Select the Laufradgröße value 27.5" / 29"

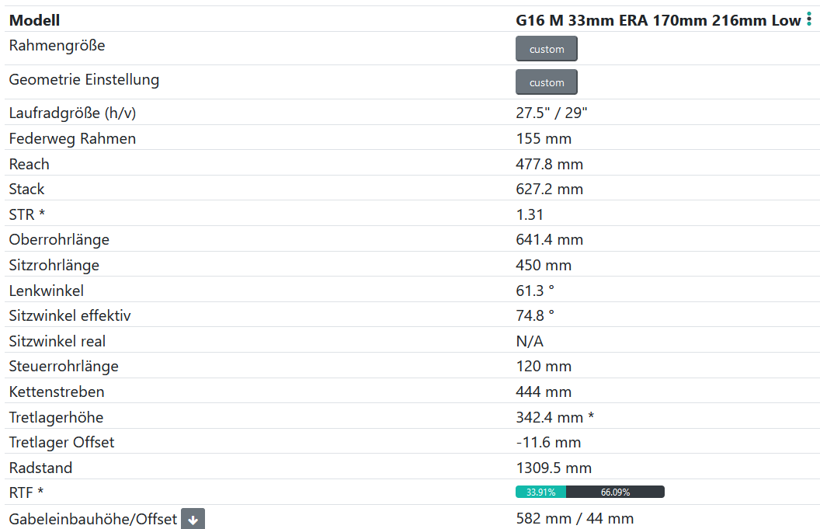[x=551, y=113]
